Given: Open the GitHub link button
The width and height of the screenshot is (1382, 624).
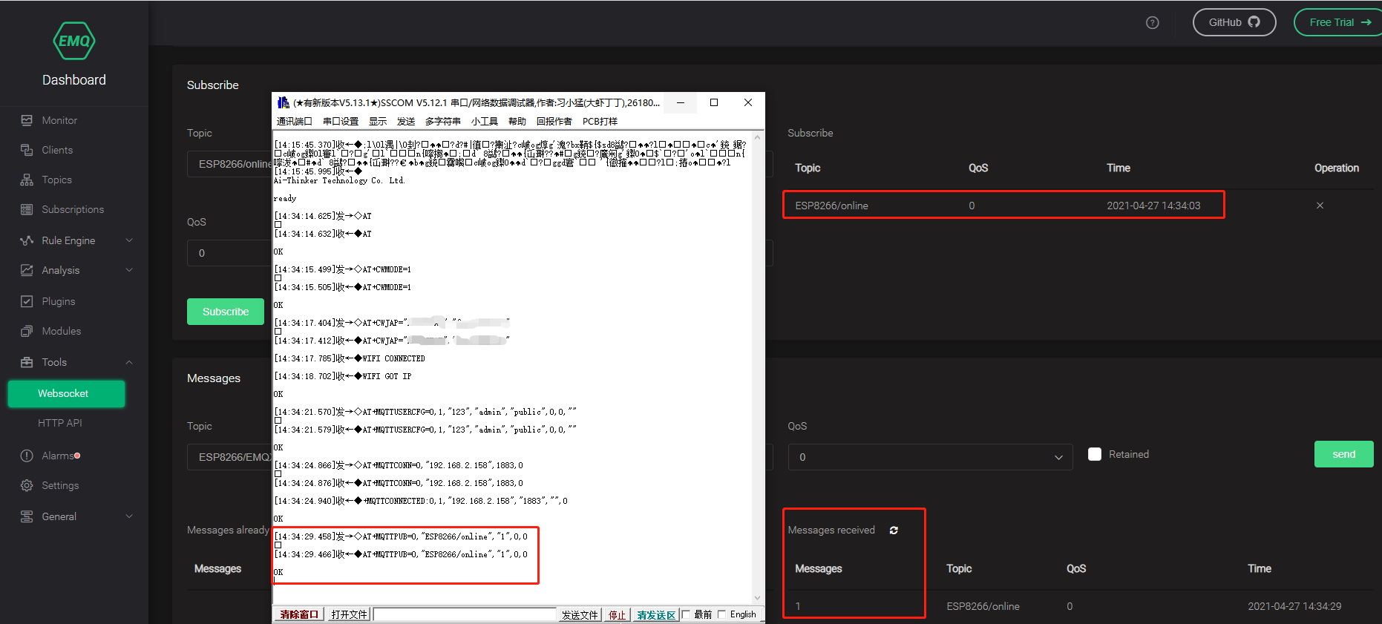Looking at the screenshot, I should tap(1234, 22).
